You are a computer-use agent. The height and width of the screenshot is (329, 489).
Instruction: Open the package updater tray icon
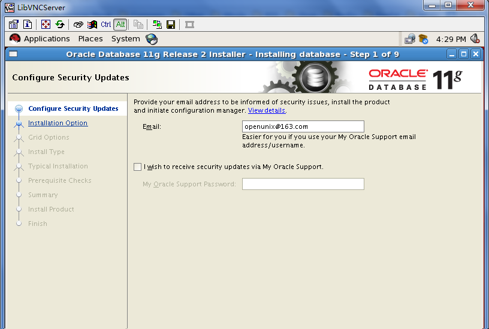click(423, 39)
